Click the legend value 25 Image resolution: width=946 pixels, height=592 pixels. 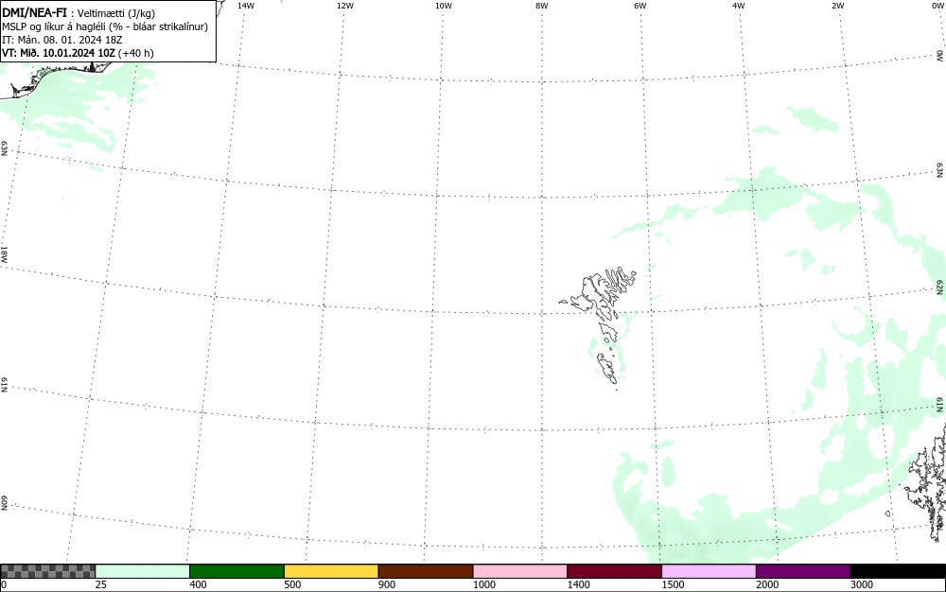point(101,584)
